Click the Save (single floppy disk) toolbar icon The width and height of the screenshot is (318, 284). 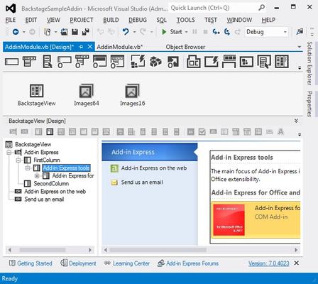[x=75, y=32]
